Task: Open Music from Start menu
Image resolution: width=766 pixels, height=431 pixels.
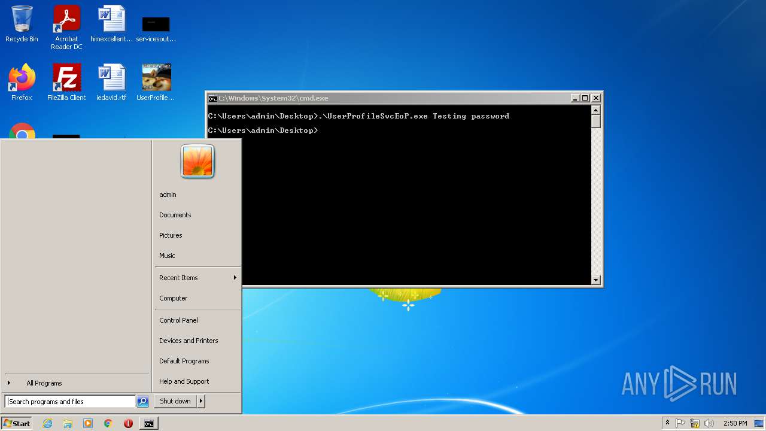Action: [x=167, y=256]
